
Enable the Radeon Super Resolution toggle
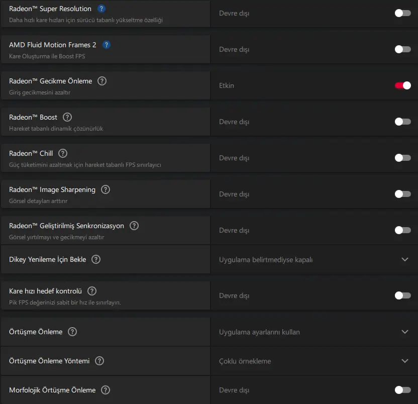point(402,13)
